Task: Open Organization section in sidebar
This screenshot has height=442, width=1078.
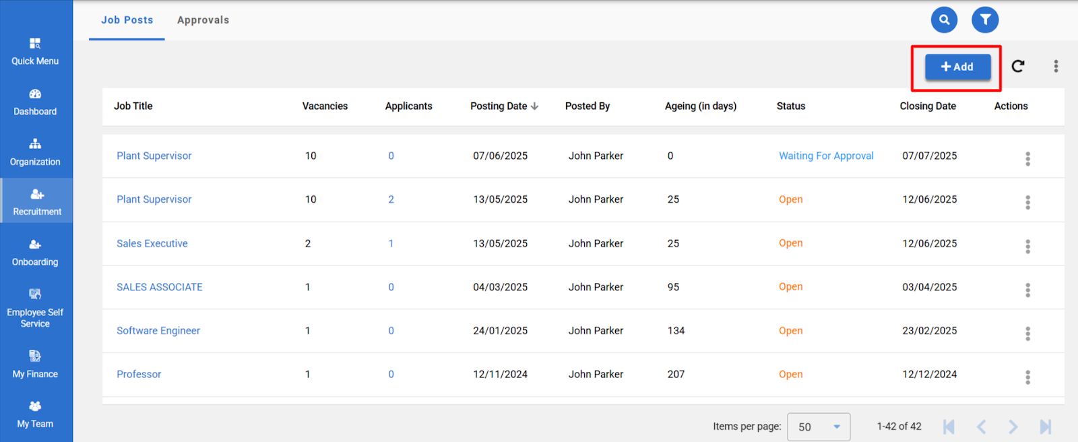Action: 35,152
